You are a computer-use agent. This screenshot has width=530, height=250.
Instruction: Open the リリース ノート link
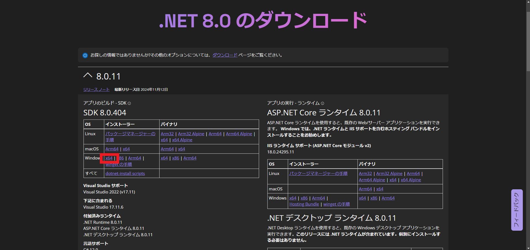96,89
